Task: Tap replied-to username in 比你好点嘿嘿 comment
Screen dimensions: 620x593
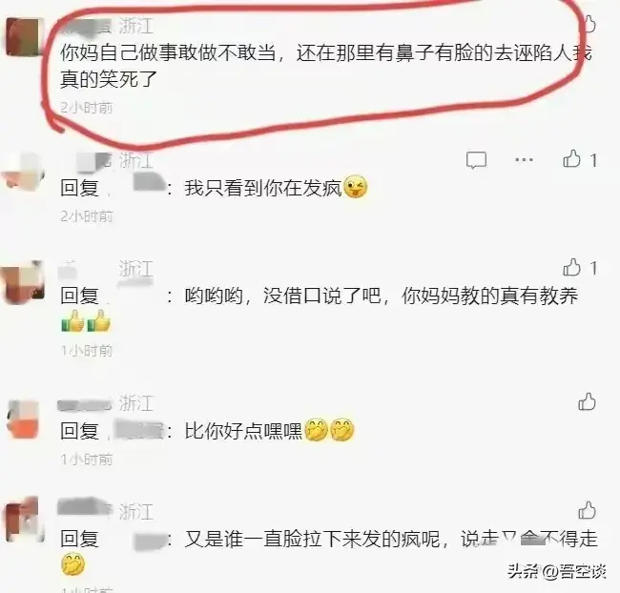Action: [138, 431]
